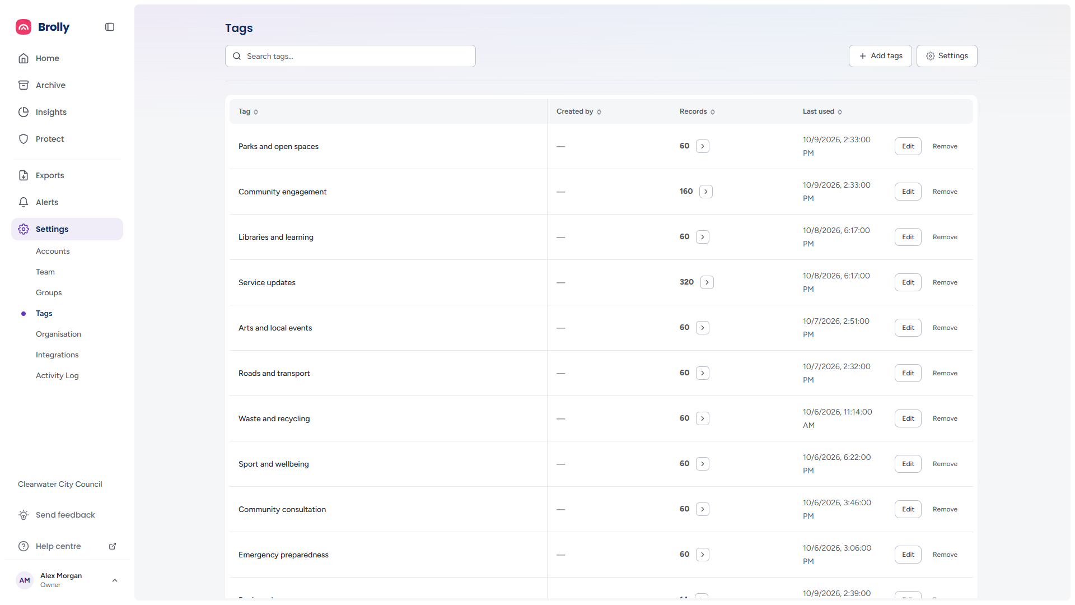Open the Activity Log
The height and width of the screenshot is (605, 1075).
point(57,375)
